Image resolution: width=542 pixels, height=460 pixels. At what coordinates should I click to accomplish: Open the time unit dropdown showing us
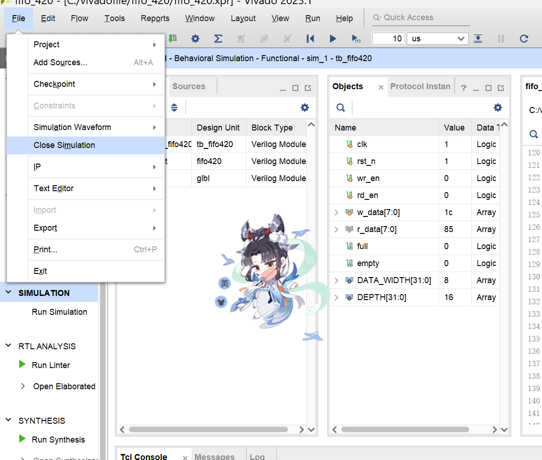437,39
